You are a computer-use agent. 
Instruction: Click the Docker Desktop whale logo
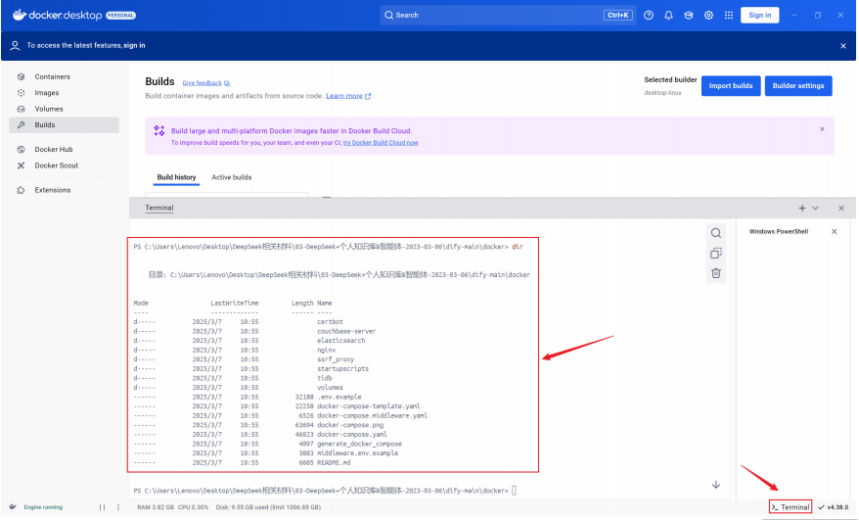click(x=20, y=15)
